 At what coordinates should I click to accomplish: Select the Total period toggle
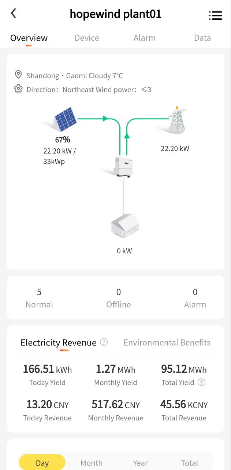[x=190, y=463]
